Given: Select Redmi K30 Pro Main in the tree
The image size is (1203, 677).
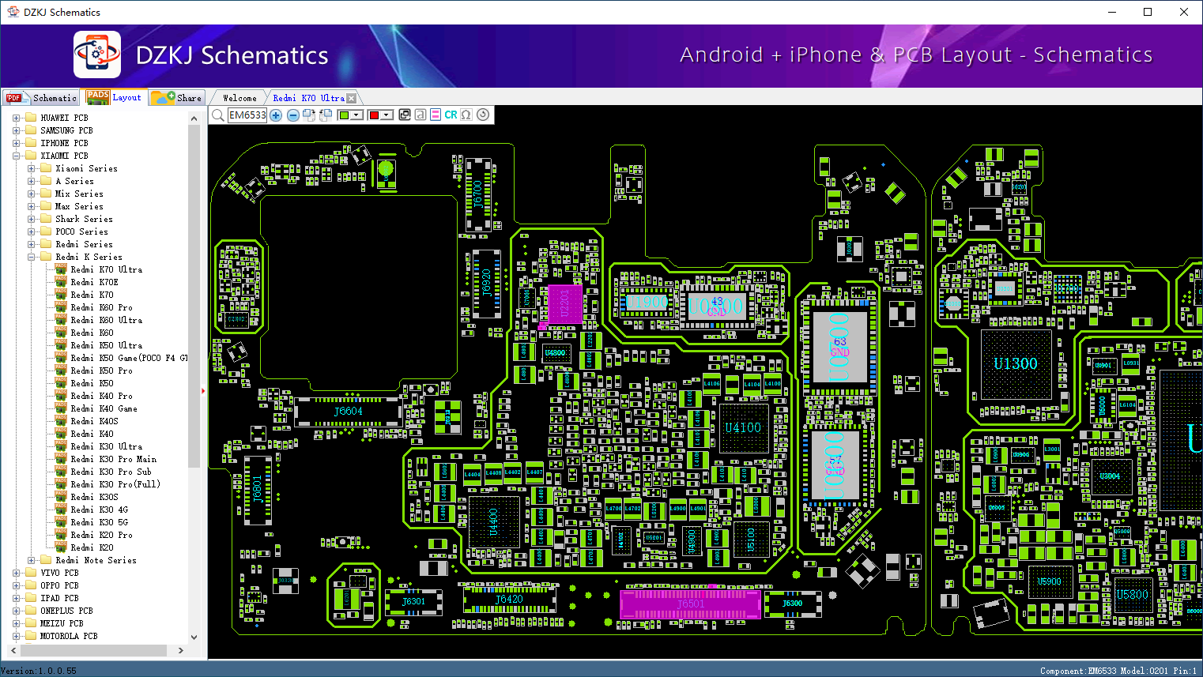Looking at the screenshot, I should click(113, 459).
